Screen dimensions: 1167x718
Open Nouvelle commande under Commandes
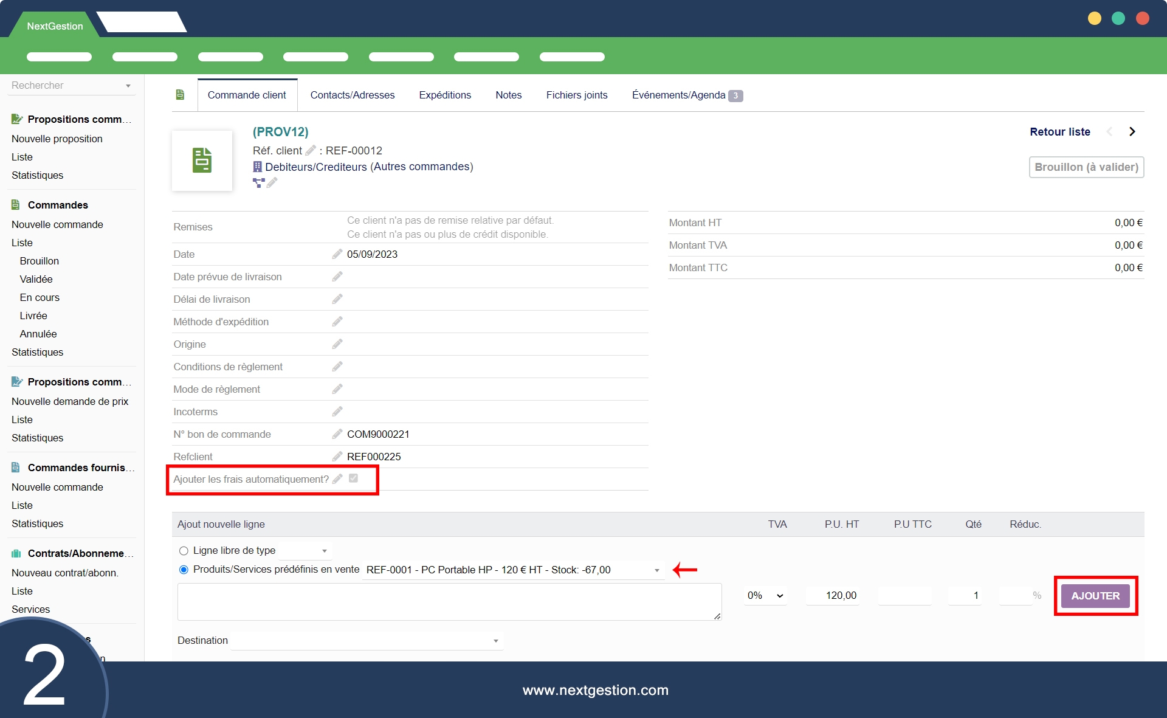57,224
